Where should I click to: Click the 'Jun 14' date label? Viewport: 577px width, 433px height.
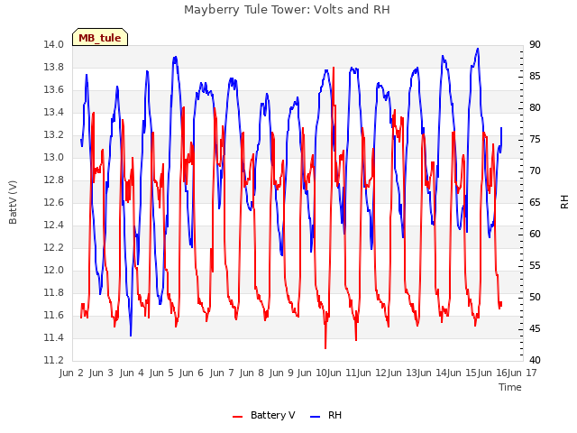pos(432,373)
